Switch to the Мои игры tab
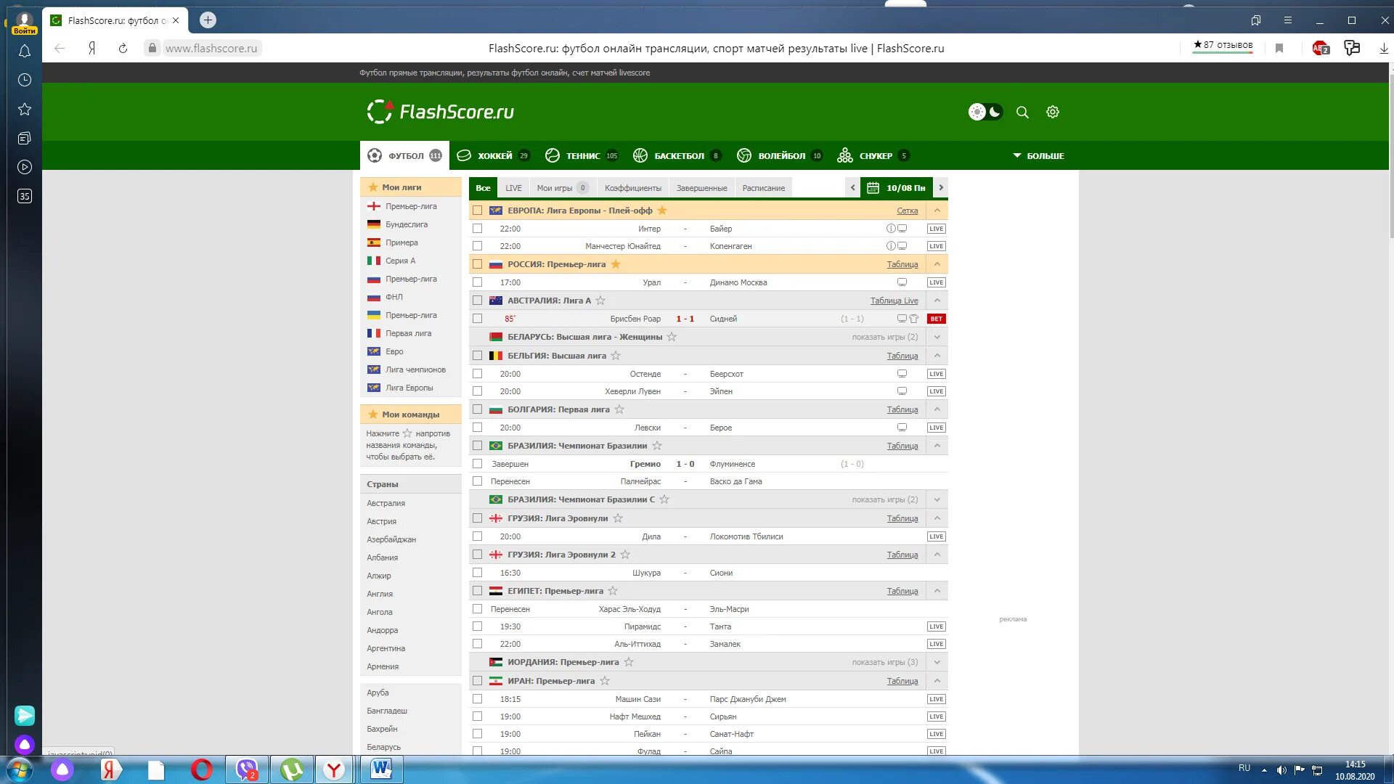 click(x=562, y=188)
